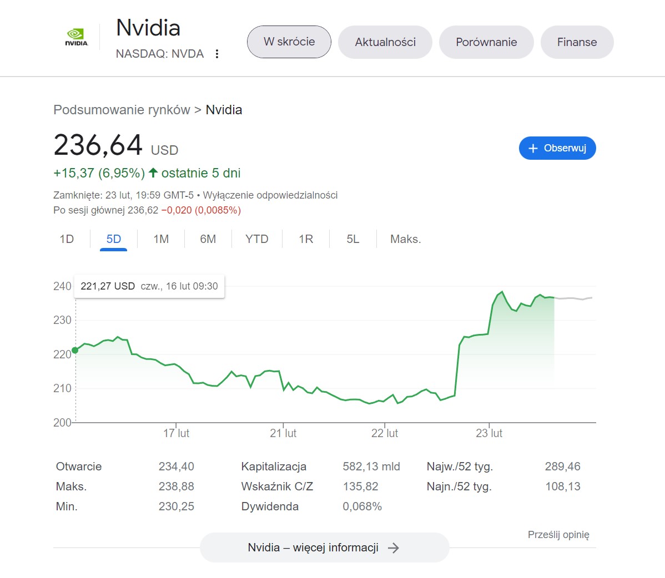
Task: Open the Aktualności tab
Action: 385,42
